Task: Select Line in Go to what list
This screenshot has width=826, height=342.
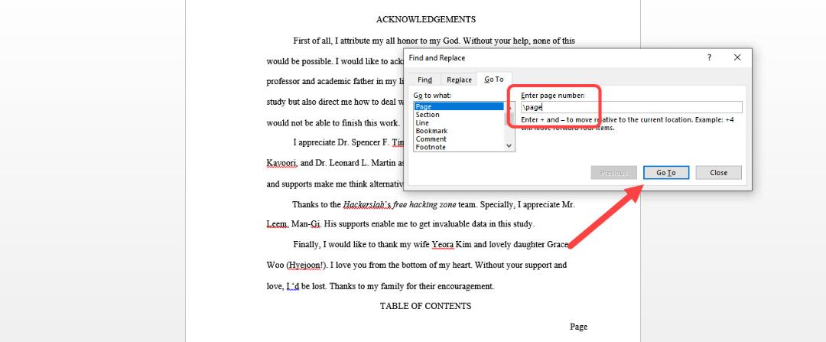Action: 422,122
